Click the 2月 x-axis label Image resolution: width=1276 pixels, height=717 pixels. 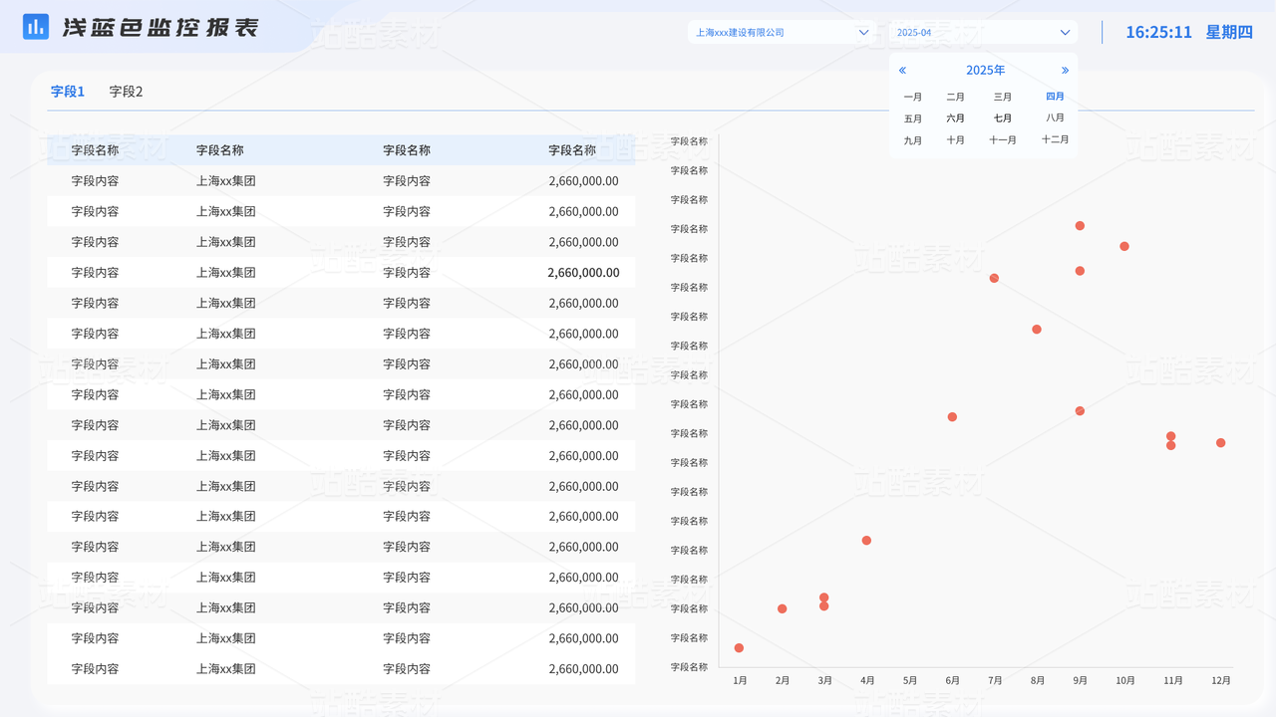click(783, 681)
